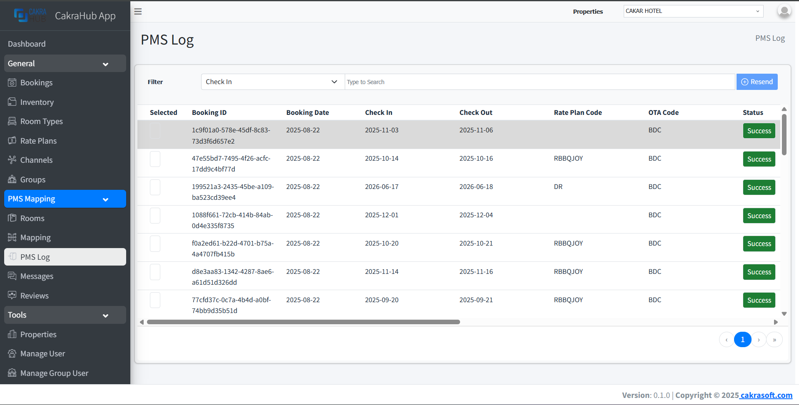Click the Manage User icon

pos(12,353)
